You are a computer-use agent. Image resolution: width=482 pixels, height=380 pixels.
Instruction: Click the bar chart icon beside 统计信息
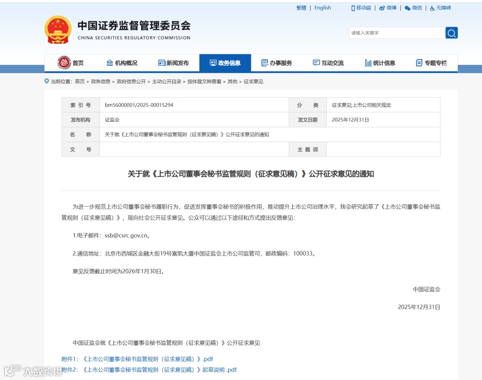(368, 63)
